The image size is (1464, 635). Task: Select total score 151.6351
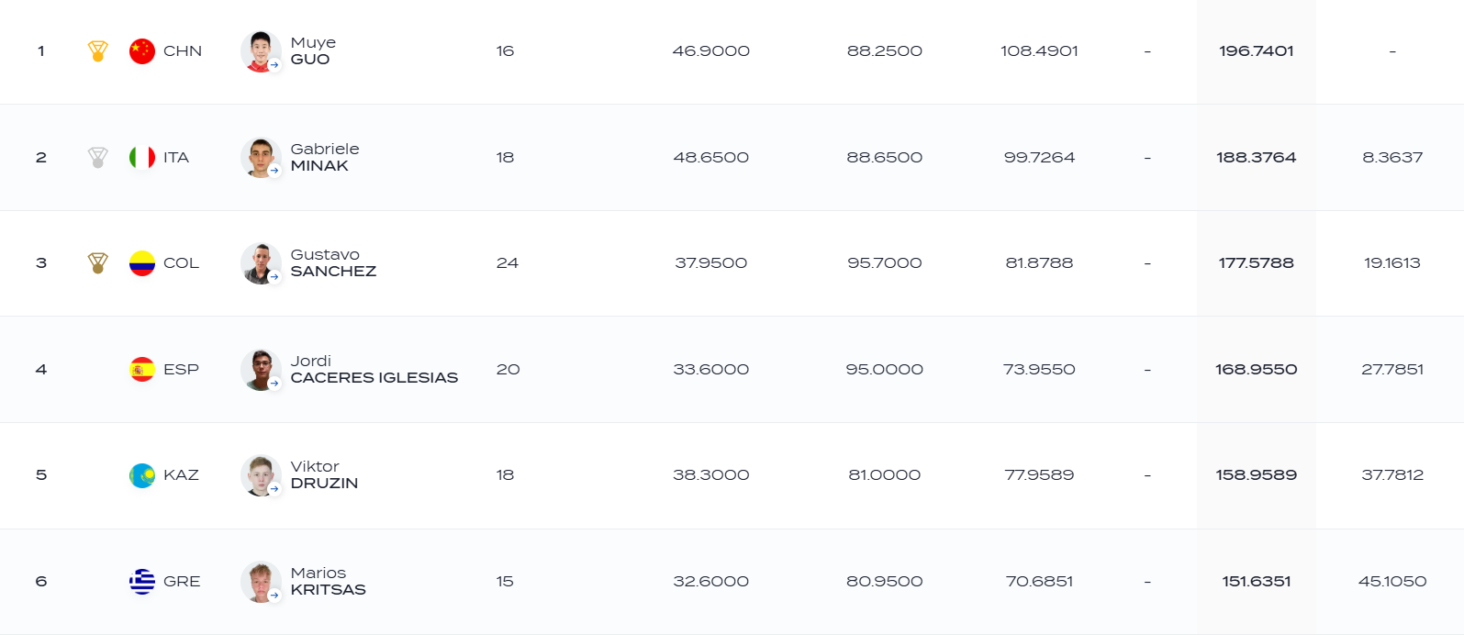tap(1257, 582)
